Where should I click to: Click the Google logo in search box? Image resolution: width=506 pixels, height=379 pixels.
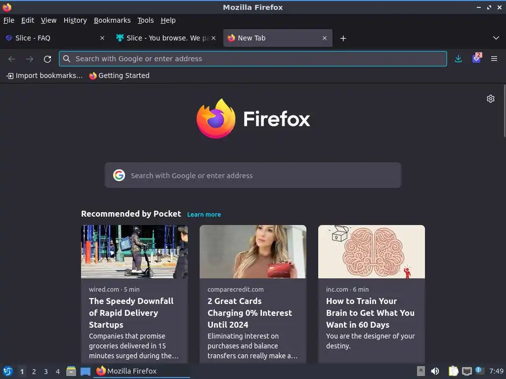(119, 175)
